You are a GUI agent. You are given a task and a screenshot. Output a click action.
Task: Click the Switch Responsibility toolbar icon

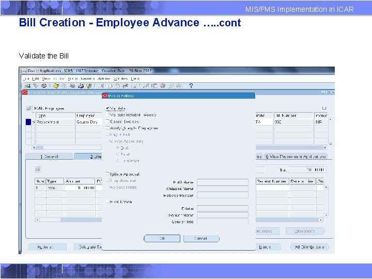(73, 86)
